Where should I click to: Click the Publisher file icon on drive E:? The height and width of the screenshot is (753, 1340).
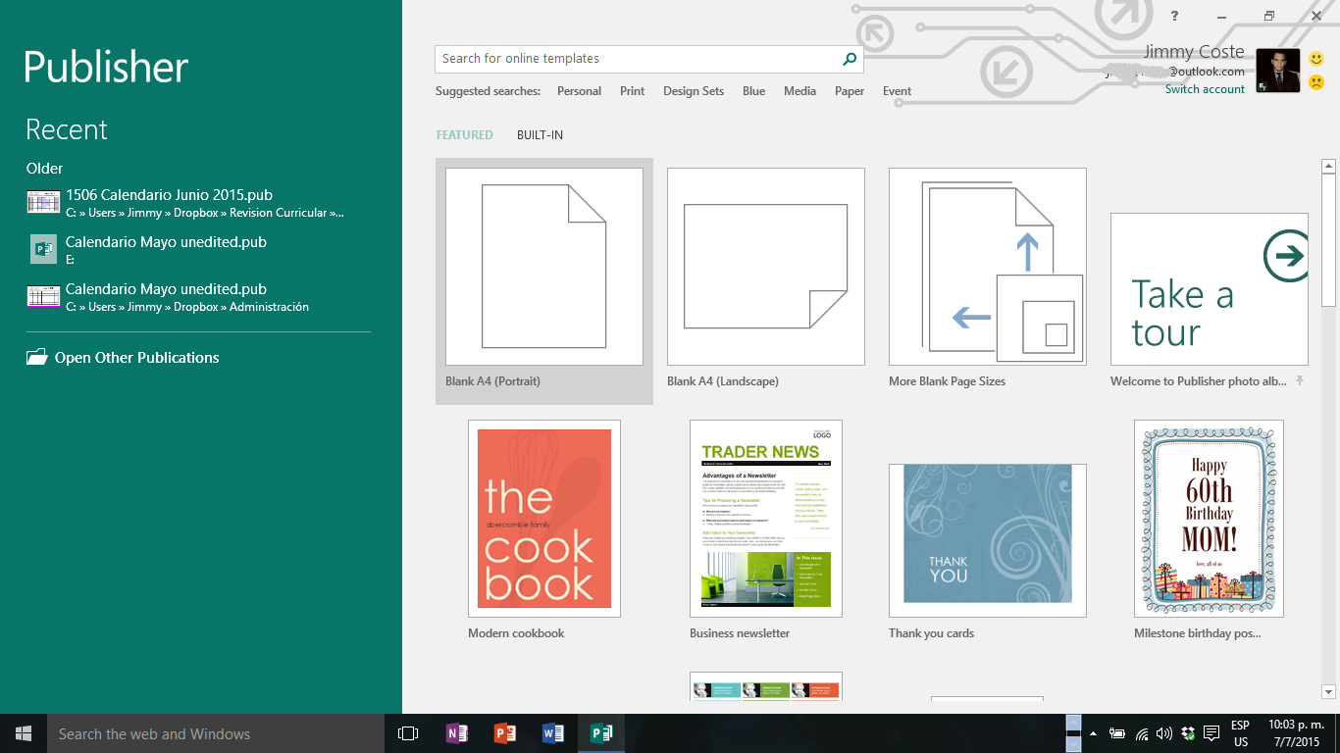[43, 249]
